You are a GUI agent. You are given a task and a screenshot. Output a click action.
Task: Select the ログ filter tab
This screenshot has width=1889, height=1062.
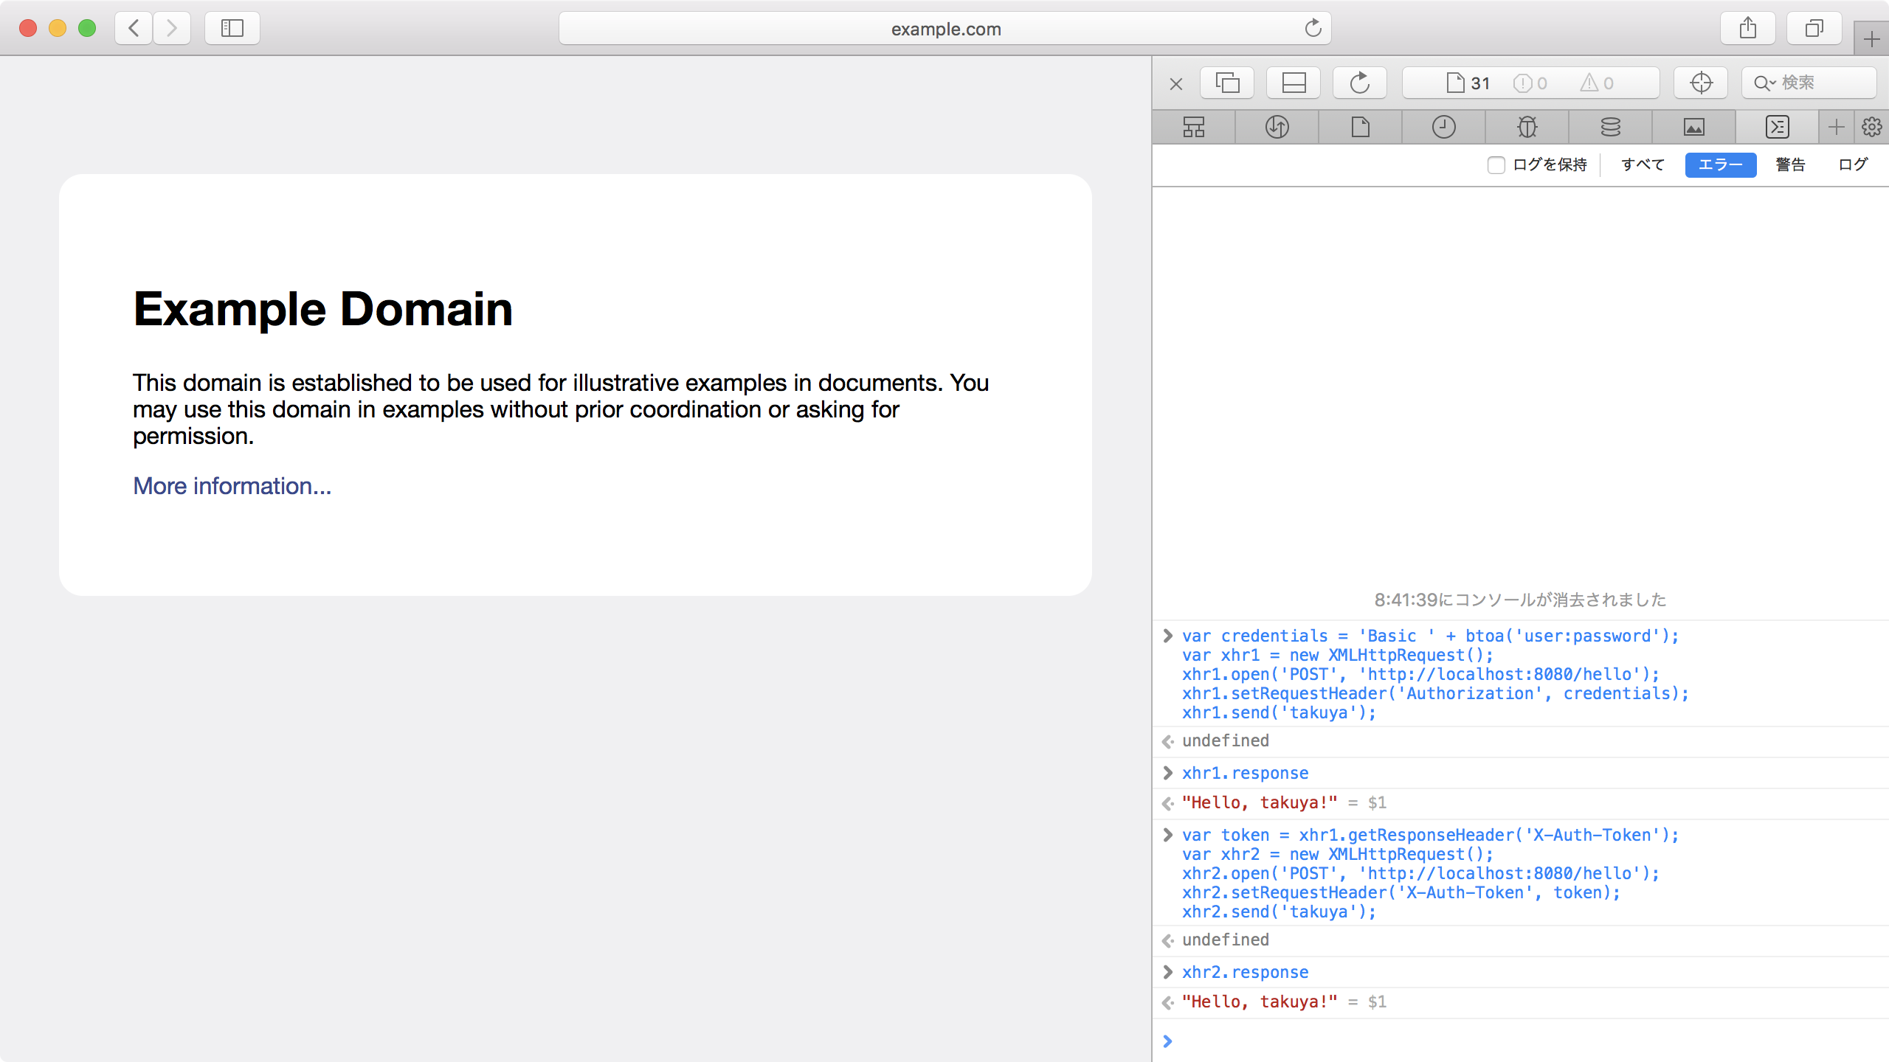pyautogui.click(x=1852, y=164)
